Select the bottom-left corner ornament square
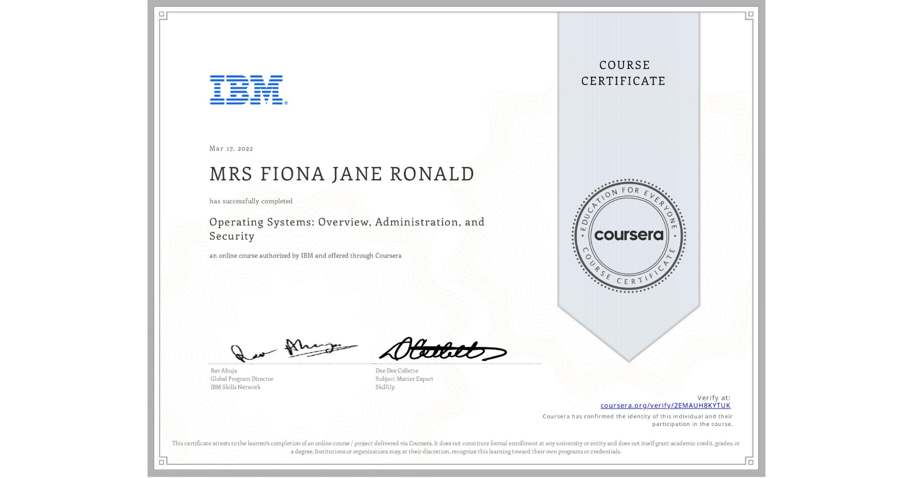 [x=162, y=462]
